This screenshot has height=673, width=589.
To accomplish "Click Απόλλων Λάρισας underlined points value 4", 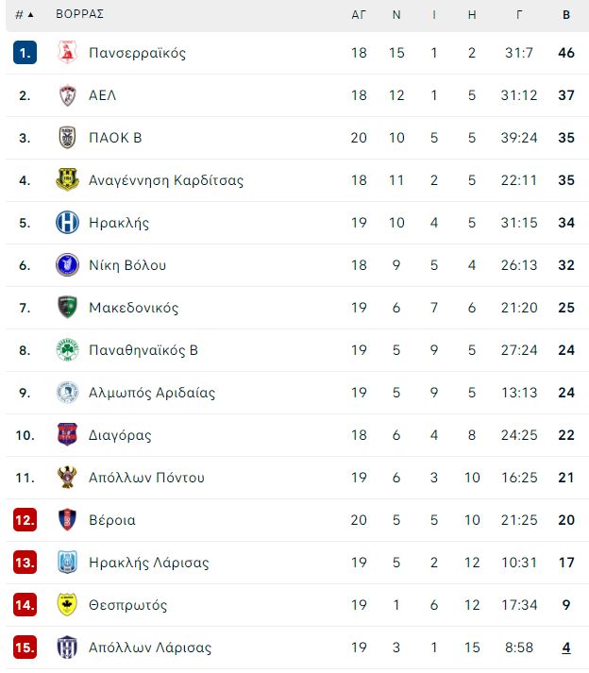I will [566, 648].
